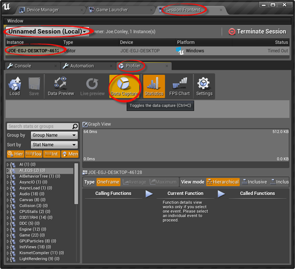Click the stat groups list scrollbar
This screenshot has height=269, width=295.
[x=76, y=183]
